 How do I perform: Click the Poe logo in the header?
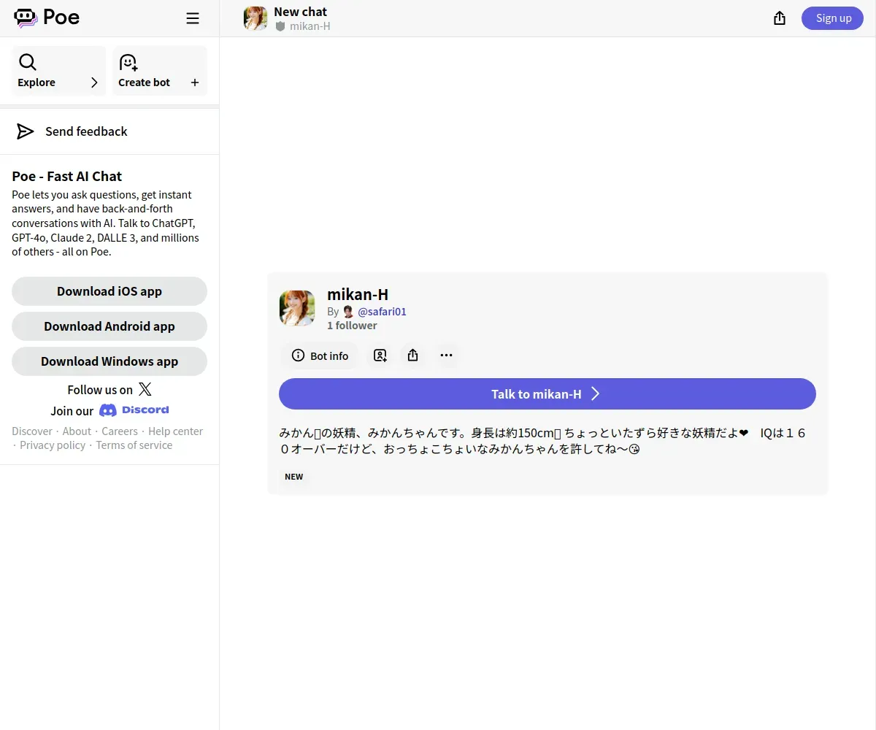point(47,18)
